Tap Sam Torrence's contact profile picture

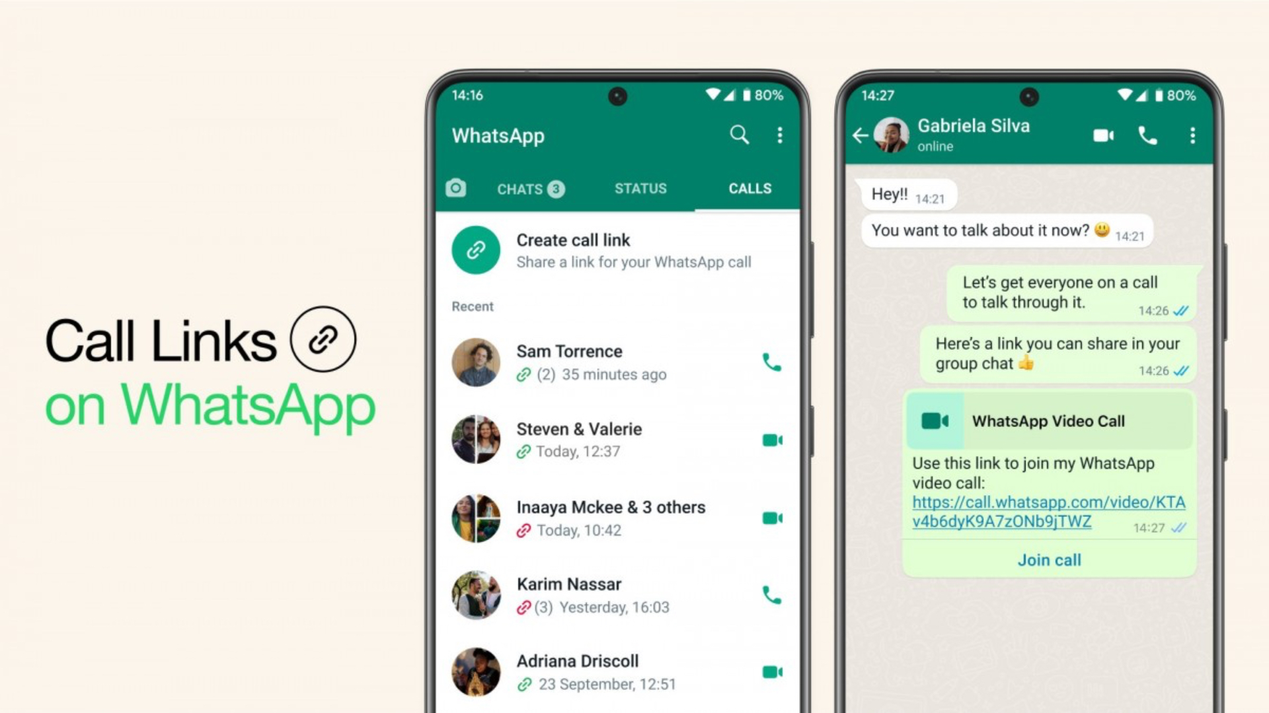pyautogui.click(x=476, y=362)
